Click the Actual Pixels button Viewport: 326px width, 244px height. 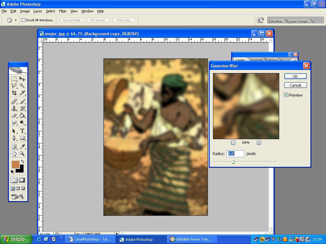[x=72, y=20]
